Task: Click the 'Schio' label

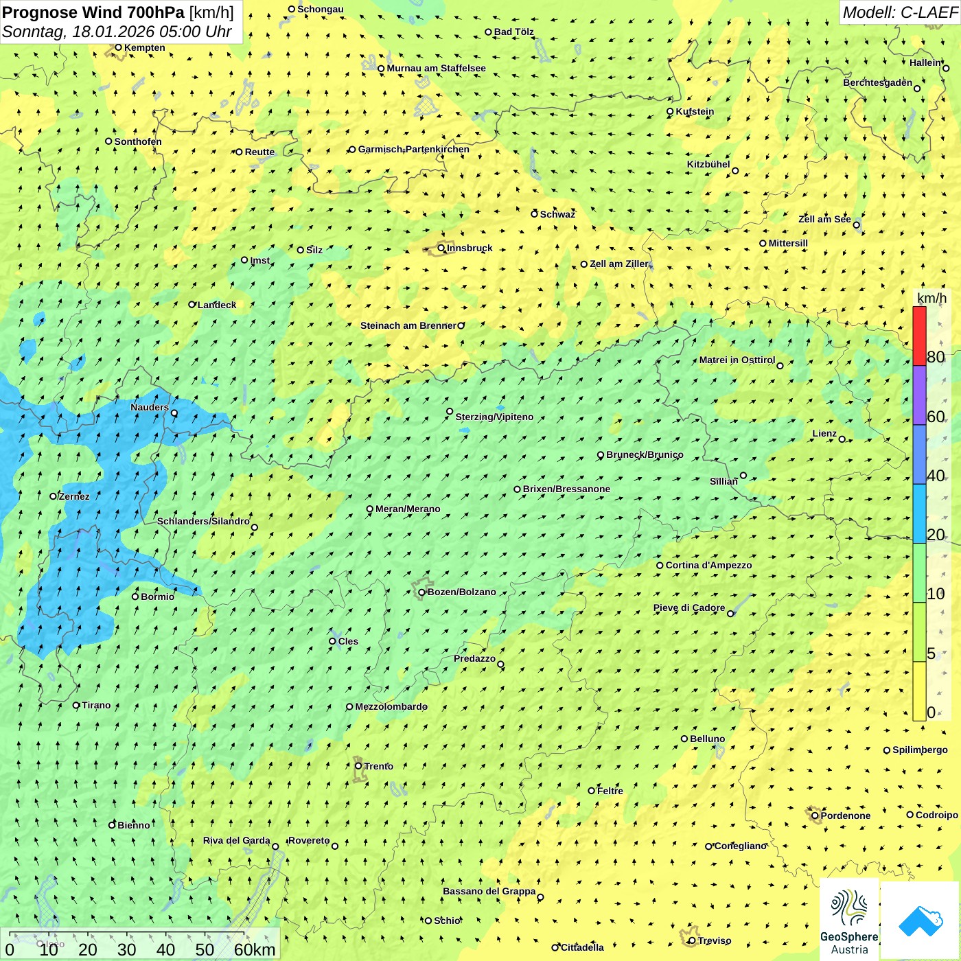Action: tap(447, 921)
